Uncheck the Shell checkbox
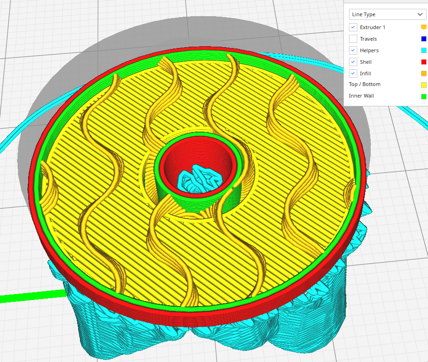 point(353,61)
